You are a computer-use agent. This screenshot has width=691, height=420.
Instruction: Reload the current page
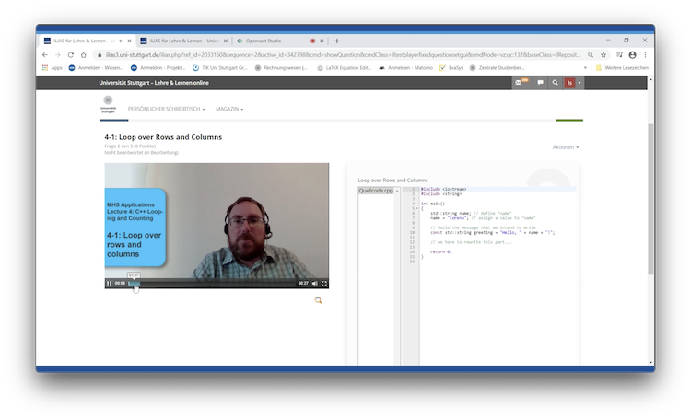coord(71,55)
